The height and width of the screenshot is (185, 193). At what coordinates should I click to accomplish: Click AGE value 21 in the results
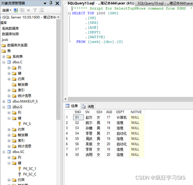tap(110, 133)
